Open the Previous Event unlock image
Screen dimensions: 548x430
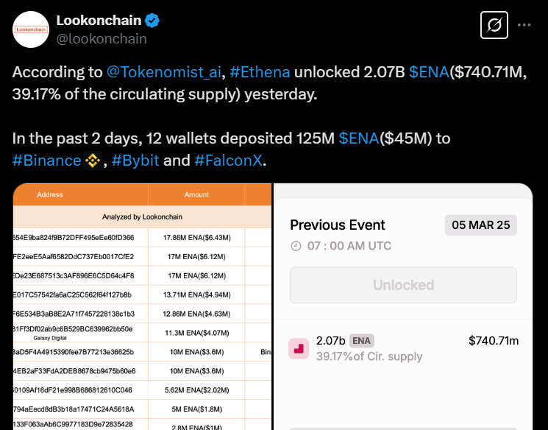pyautogui.click(x=403, y=308)
